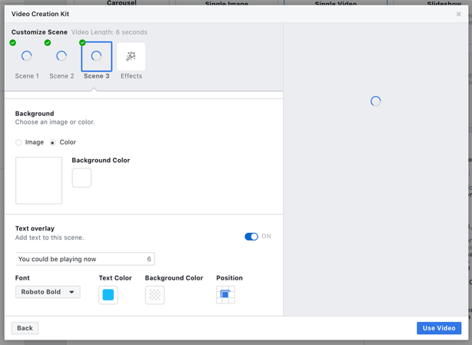The height and width of the screenshot is (345, 472).
Task: Click the green checkmark on Scene 1
Action: (x=12, y=43)
